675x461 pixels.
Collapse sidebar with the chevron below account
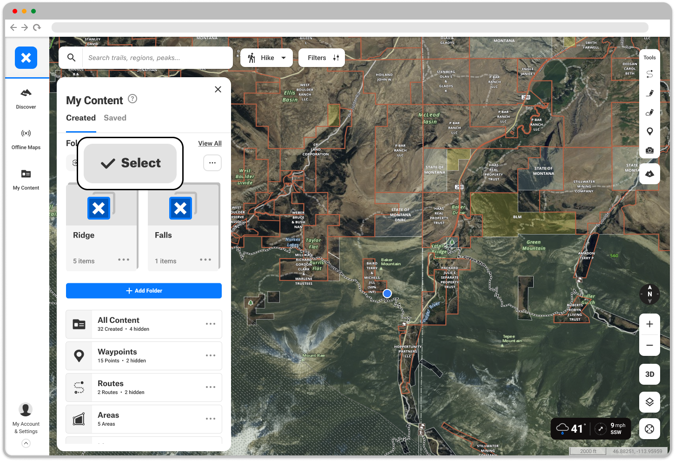26,443
